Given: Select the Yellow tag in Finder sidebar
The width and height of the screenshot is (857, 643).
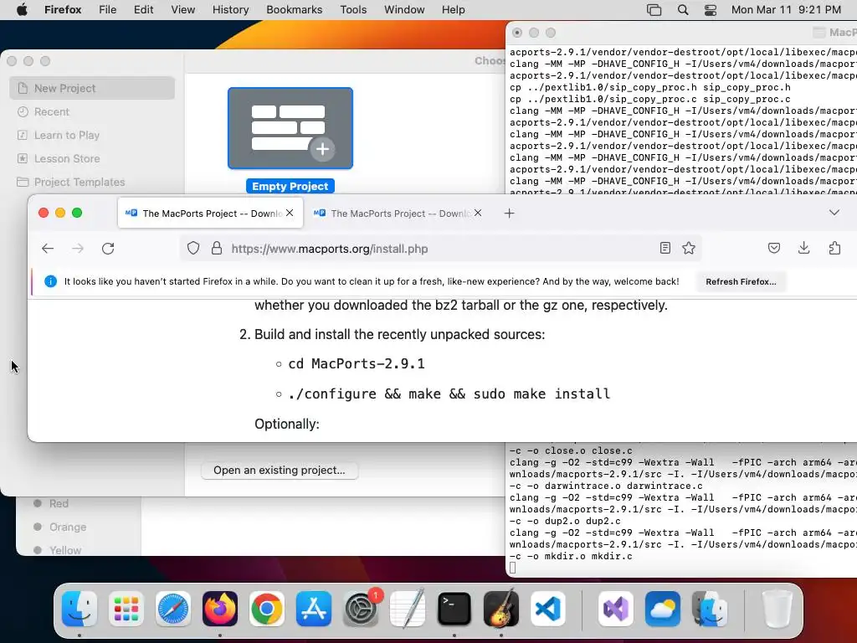Looking at the screenshot, I should (x=65, y=550).
